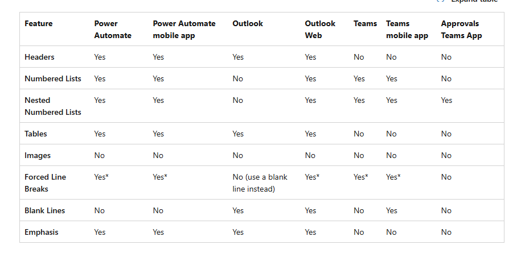Click the Images row label

pos(38,156)
